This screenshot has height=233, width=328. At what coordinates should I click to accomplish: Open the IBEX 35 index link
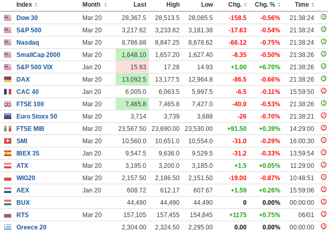[x=28, y=153]
